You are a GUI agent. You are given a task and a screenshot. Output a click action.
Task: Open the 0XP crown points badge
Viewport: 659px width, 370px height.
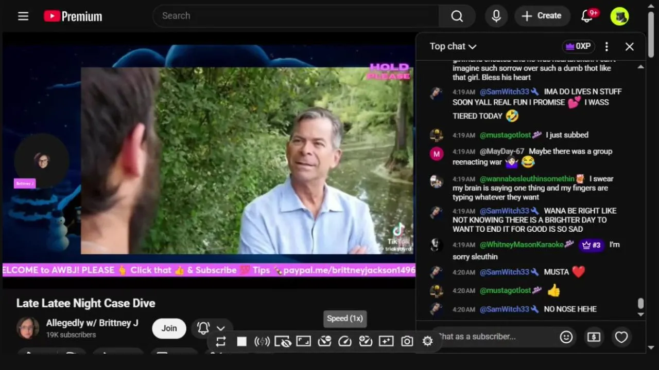pos(578,46)
